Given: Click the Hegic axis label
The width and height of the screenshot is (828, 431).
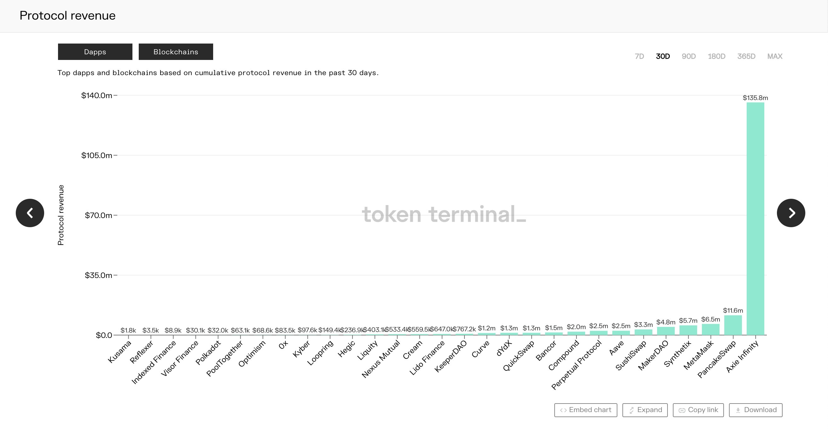Looking at the screenshot, I should pos(346,349).
